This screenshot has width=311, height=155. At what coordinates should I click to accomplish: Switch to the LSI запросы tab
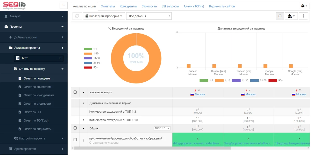[x=170, y=6]
